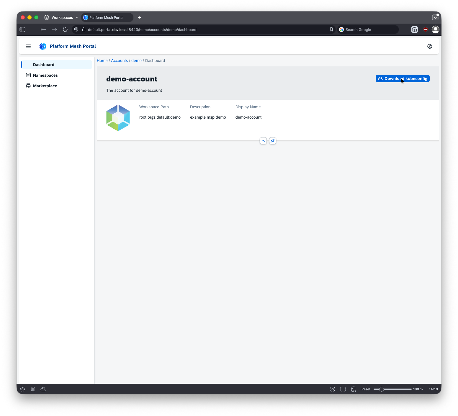
Task: Select Dashboard in the sidebar navigation
Action: tap(44, 65)
